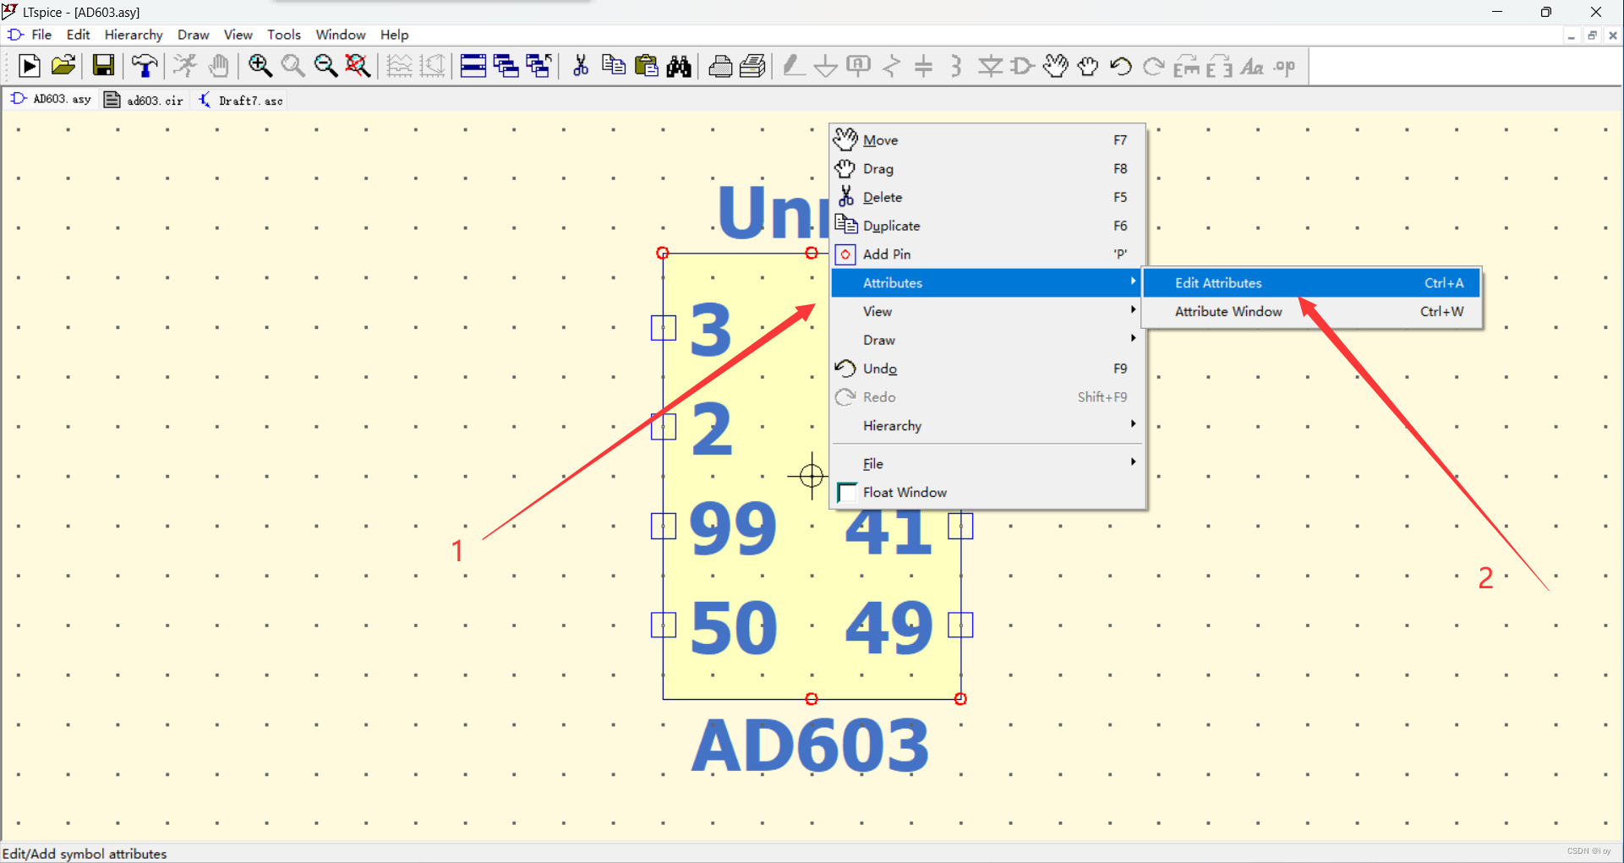The height and width of the screenshot is (863, 1624).
Task: Click the Capacitor toolbar icon
Action: click(x=924, y=66)
